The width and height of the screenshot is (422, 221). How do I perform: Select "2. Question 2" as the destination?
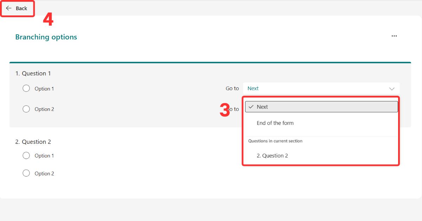click(273, 155)
